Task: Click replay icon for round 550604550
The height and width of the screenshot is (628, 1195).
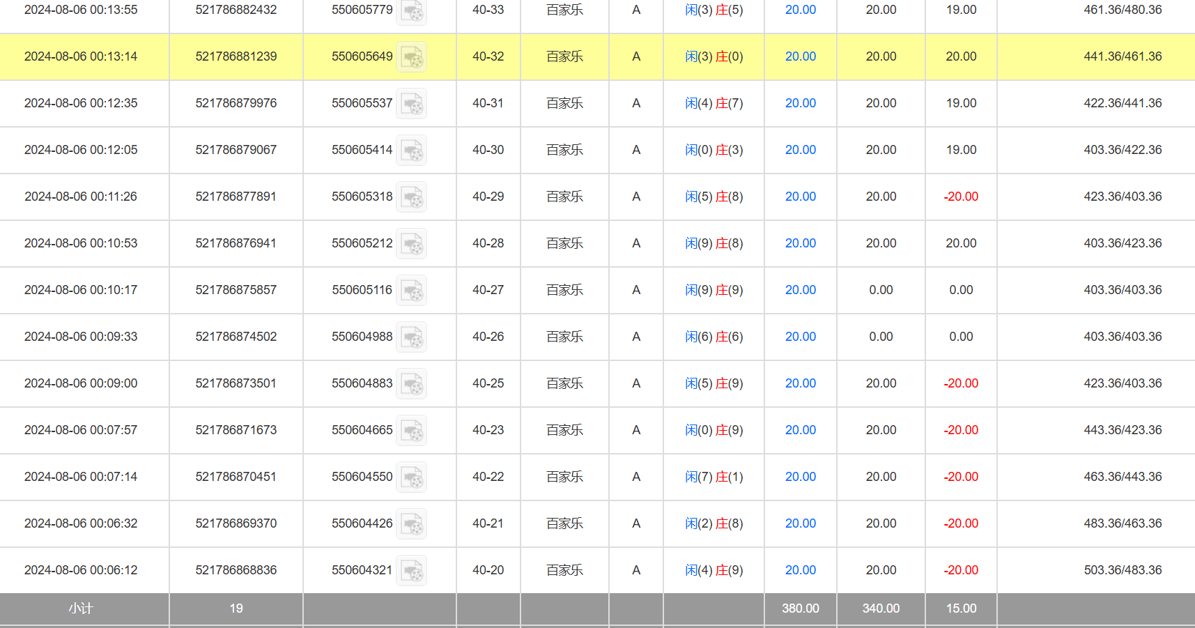Action: click(412, 477)
